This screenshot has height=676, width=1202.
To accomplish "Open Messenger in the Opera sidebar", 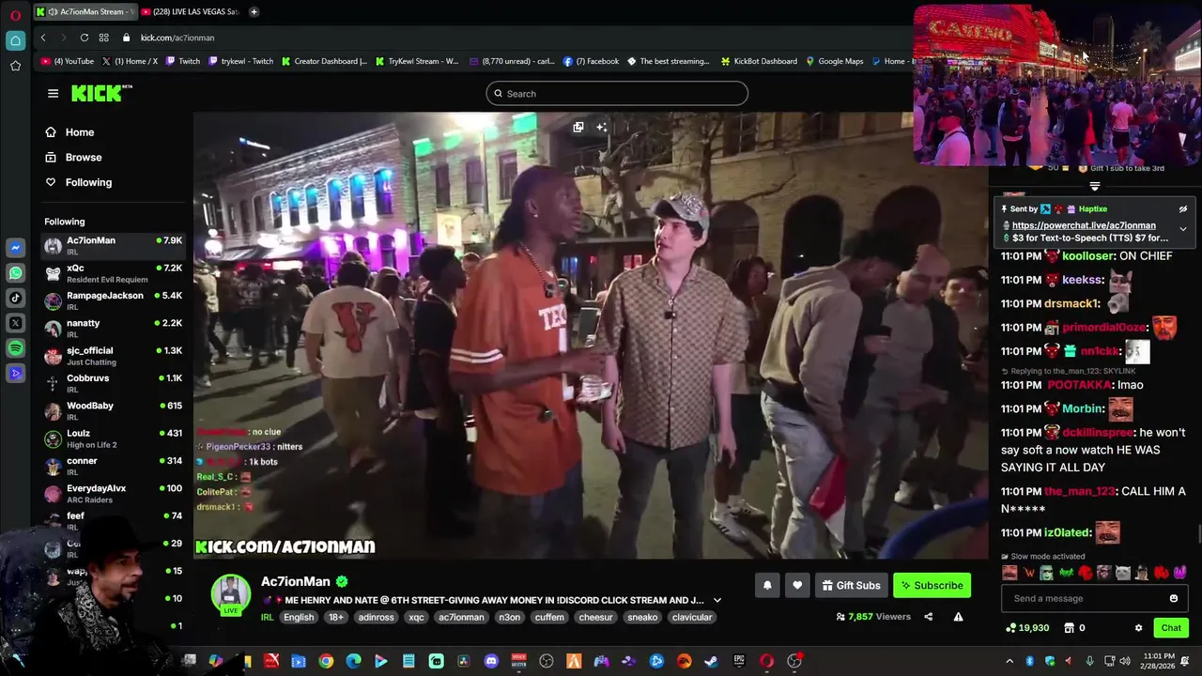I will (15, 248).
